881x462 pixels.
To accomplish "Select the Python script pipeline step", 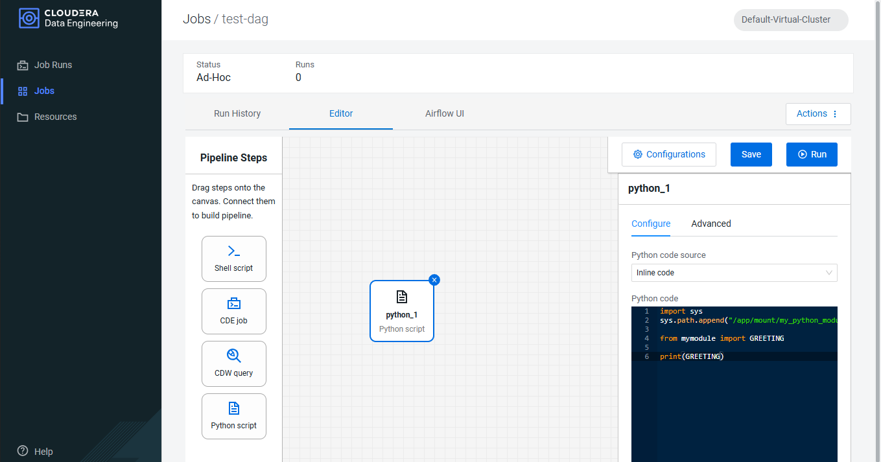I will 233,416.
